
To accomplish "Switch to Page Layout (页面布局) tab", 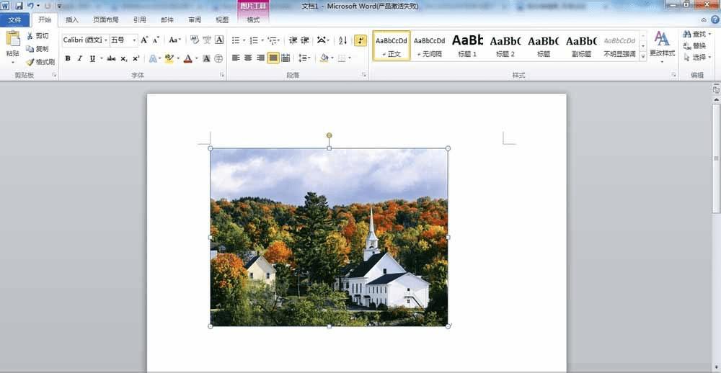I will point(106,19).
